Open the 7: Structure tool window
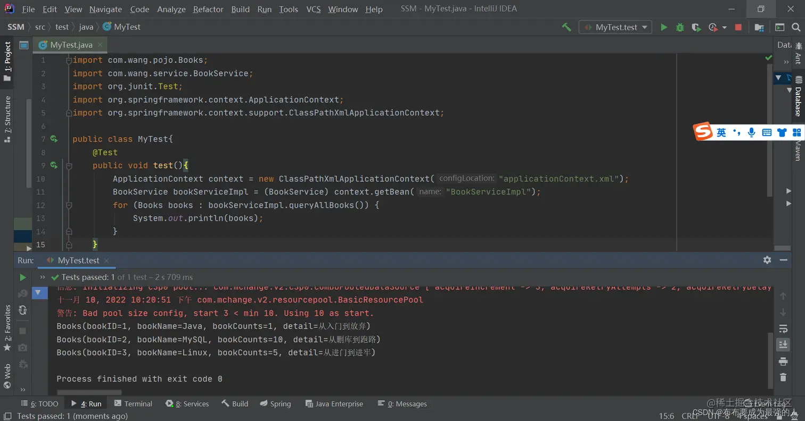Viewport: 805px width, 421px height. coord(7,119)
